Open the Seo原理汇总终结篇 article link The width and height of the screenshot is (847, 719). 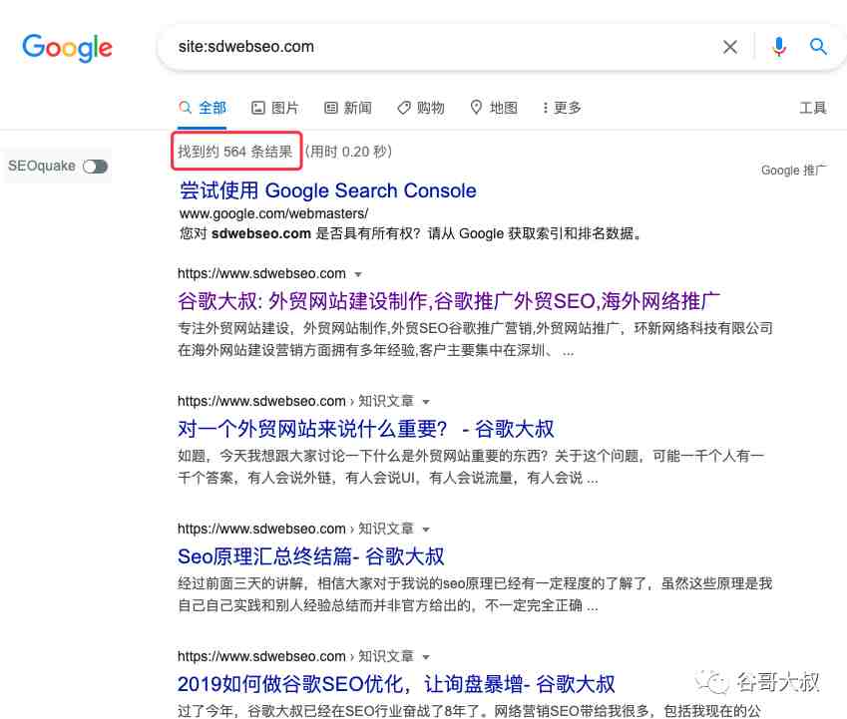(310, 556)
